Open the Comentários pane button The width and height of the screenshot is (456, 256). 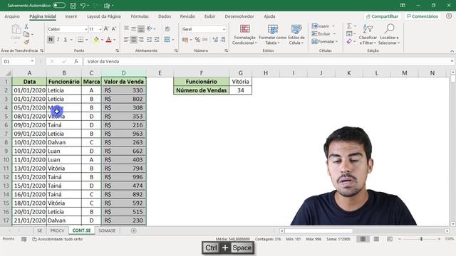click(423, 16)
